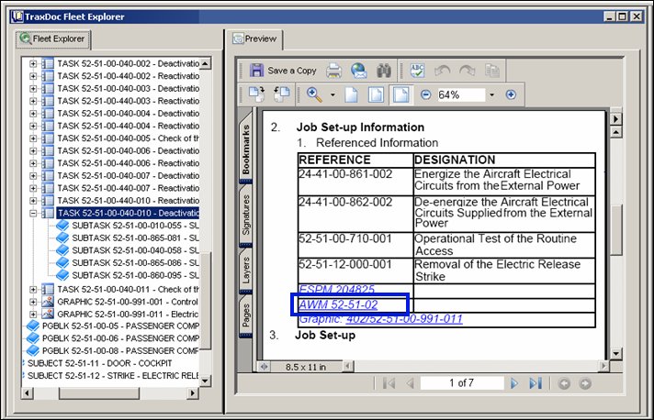The width and height of the screenshot is (654, 420).
Task: Select SUBTASK 52-51-00-010-055
Action: click(135, 226)
